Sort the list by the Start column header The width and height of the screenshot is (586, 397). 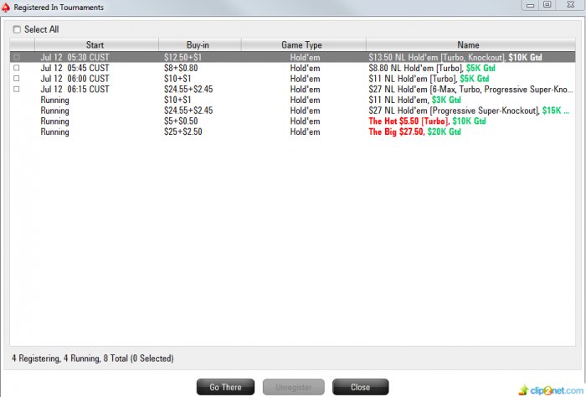click(96, 45)
